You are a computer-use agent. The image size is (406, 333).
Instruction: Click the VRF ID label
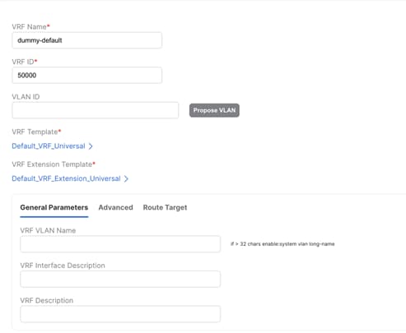23,62
